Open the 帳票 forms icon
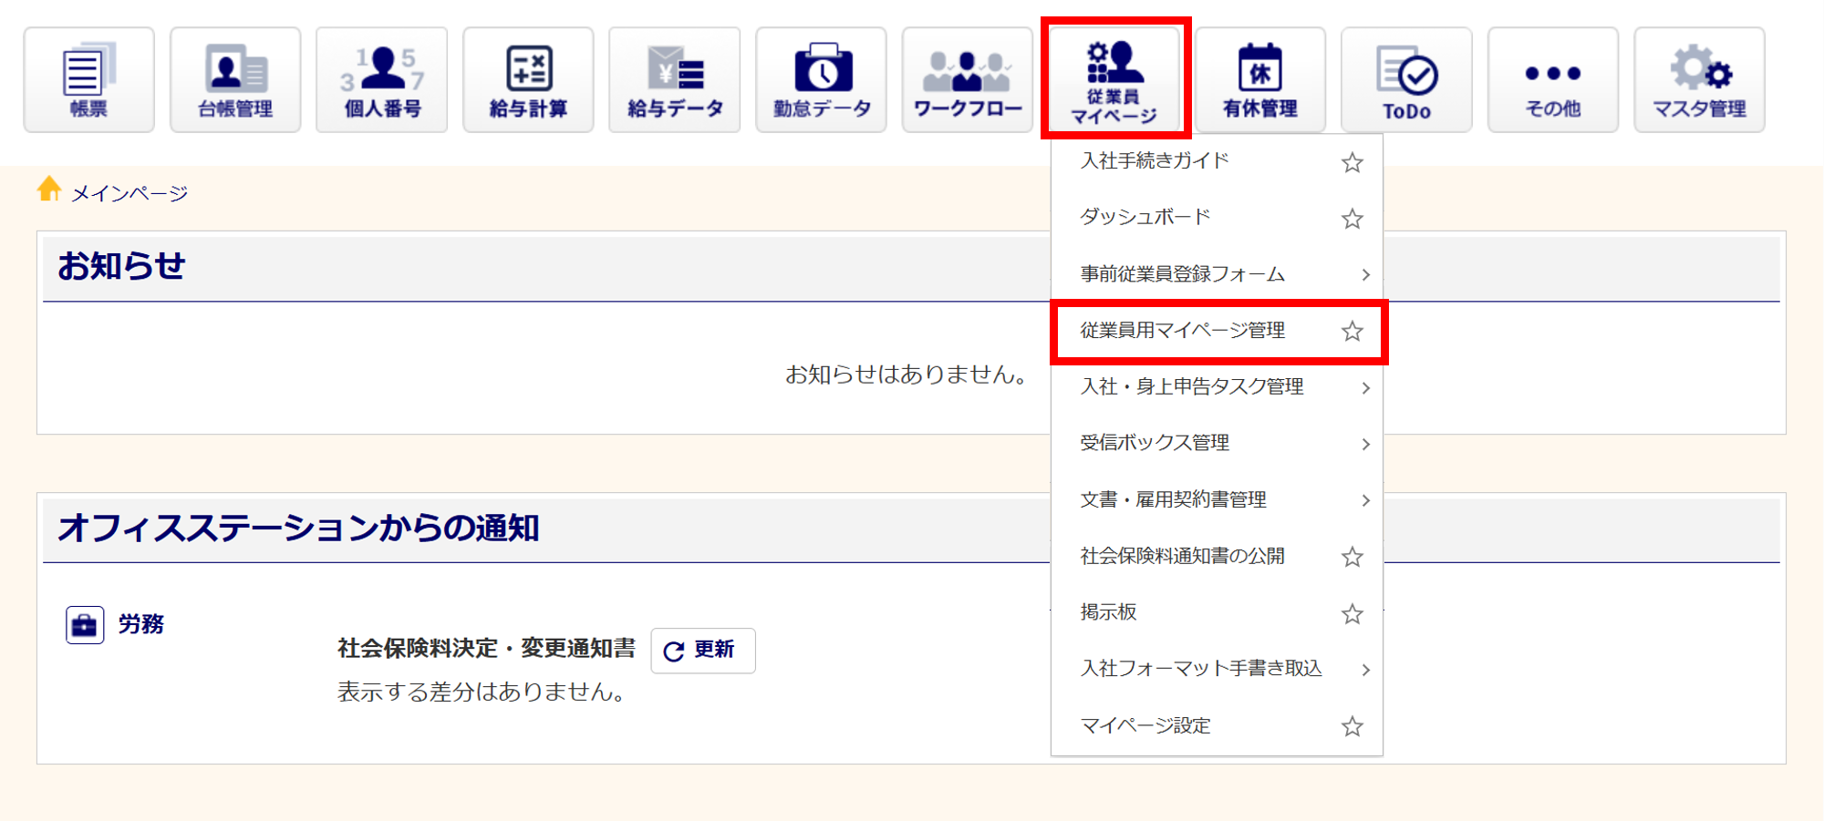 [89, 80]
